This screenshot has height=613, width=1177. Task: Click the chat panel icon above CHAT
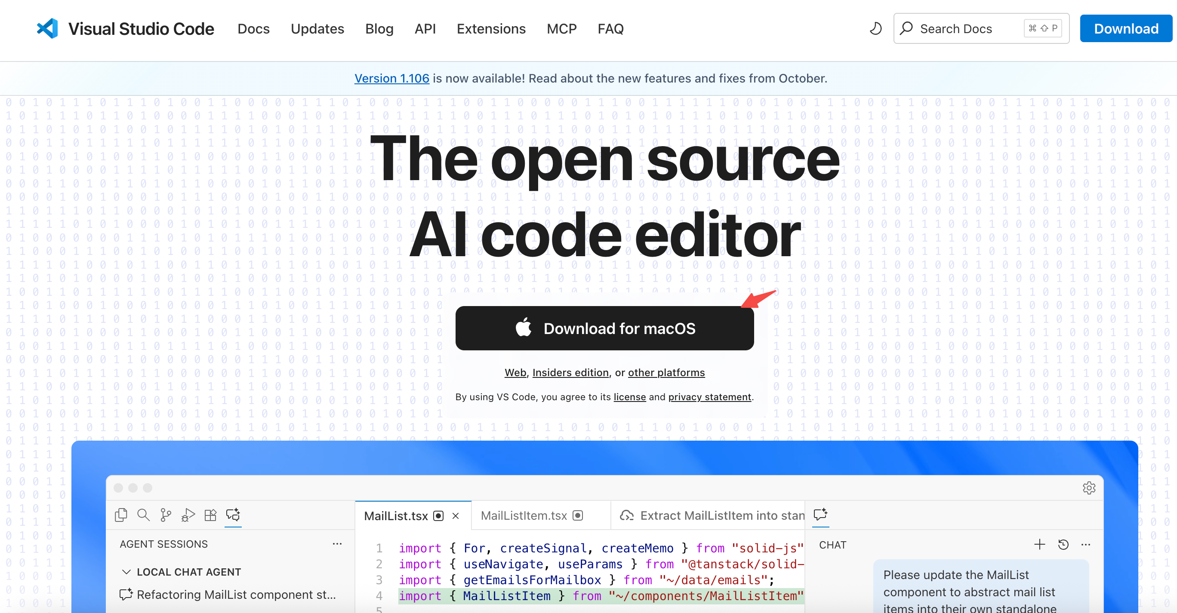pyautogui.click(x=821, y=515)
